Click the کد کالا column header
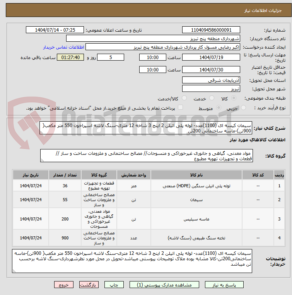 click(258, 175)
